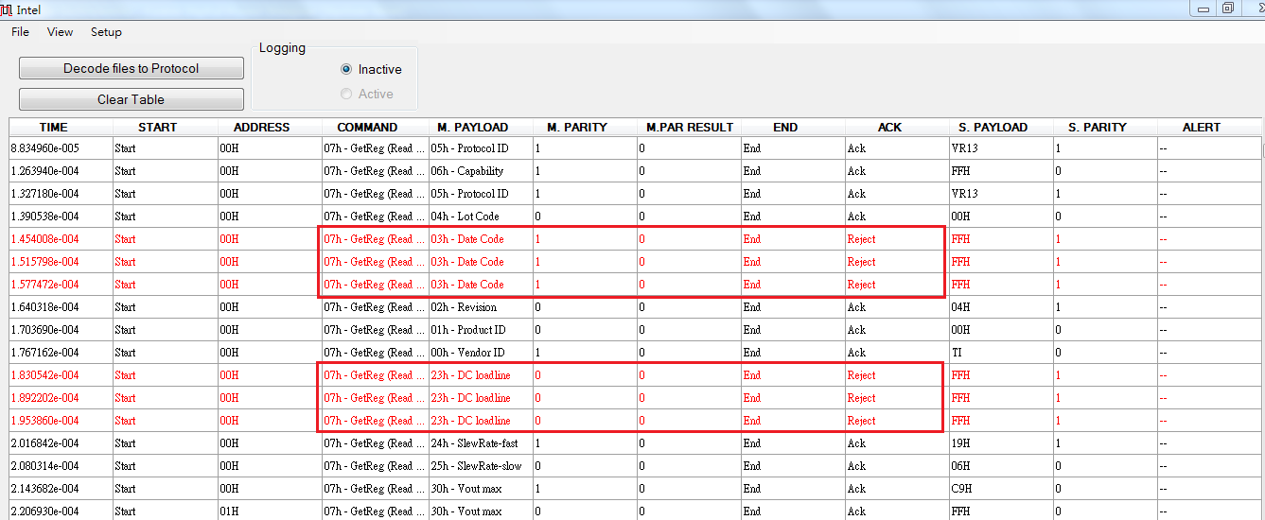Select the Active logging radio button
Viewport: 1265px width, 520px height.
click(367, 94)
